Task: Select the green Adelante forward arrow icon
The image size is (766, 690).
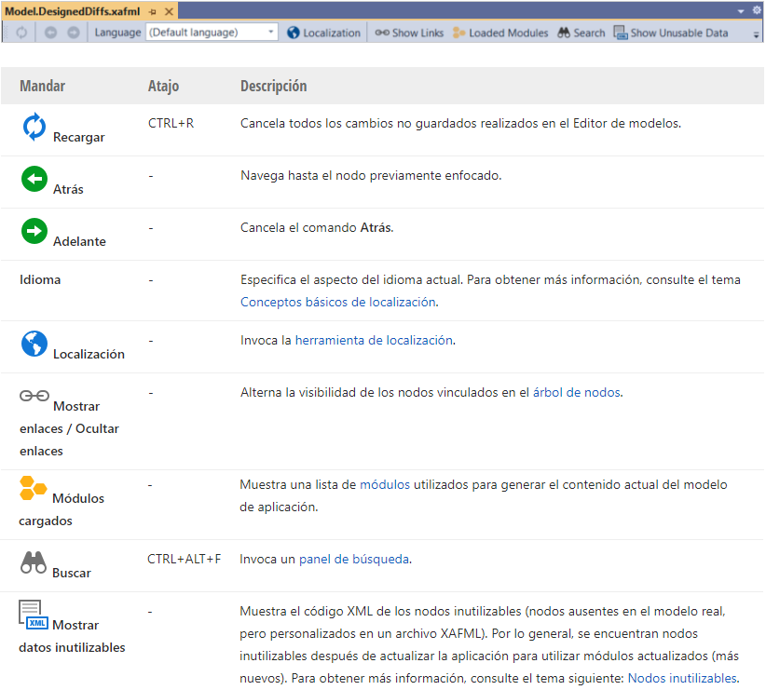Action: coord(34,230)
